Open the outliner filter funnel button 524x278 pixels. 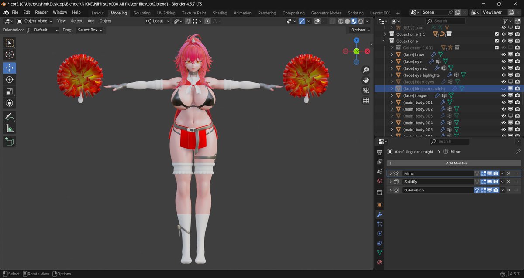[505, 21]
